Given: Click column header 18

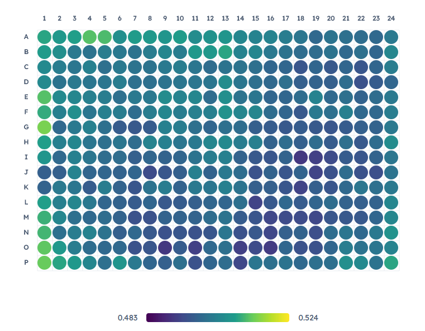Looking at the screenshot, I should pyautogui.click(x=300, y=18).
